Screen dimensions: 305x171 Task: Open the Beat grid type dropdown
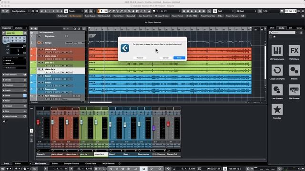[246, 11]
